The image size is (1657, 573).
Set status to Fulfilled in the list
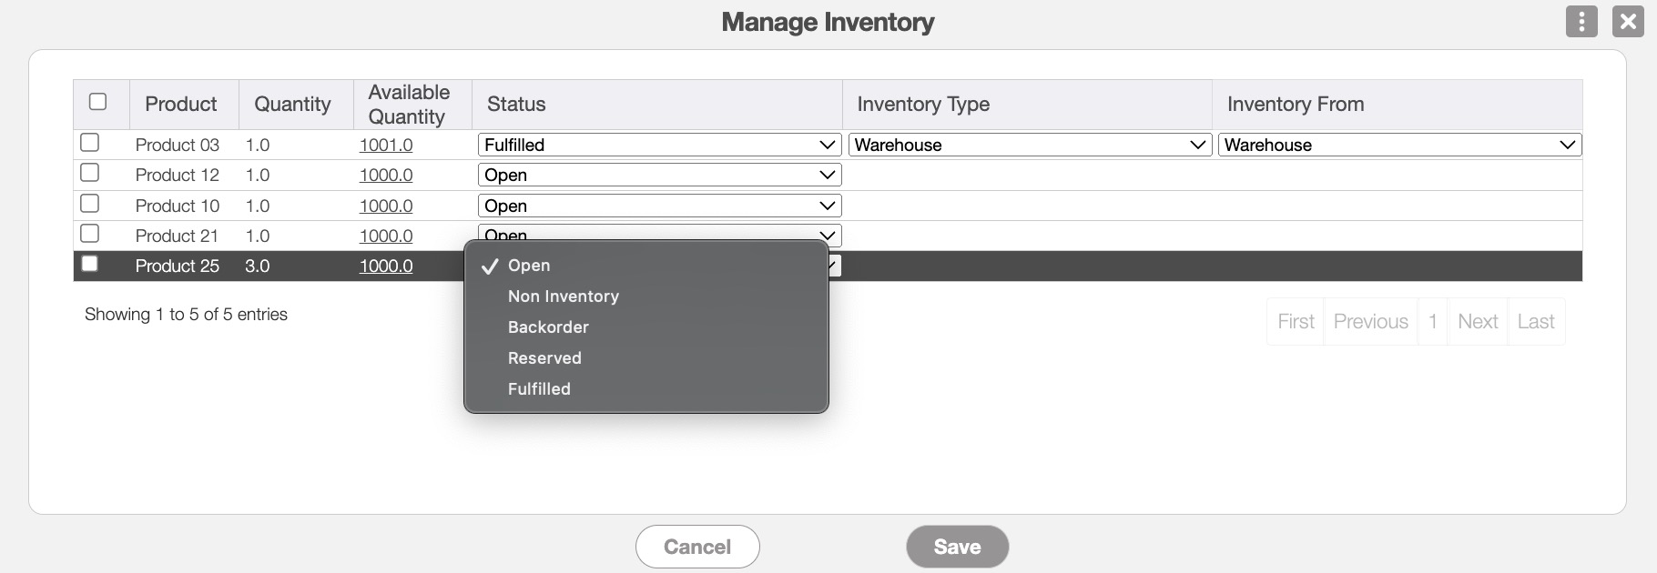[x=539, y=389]
